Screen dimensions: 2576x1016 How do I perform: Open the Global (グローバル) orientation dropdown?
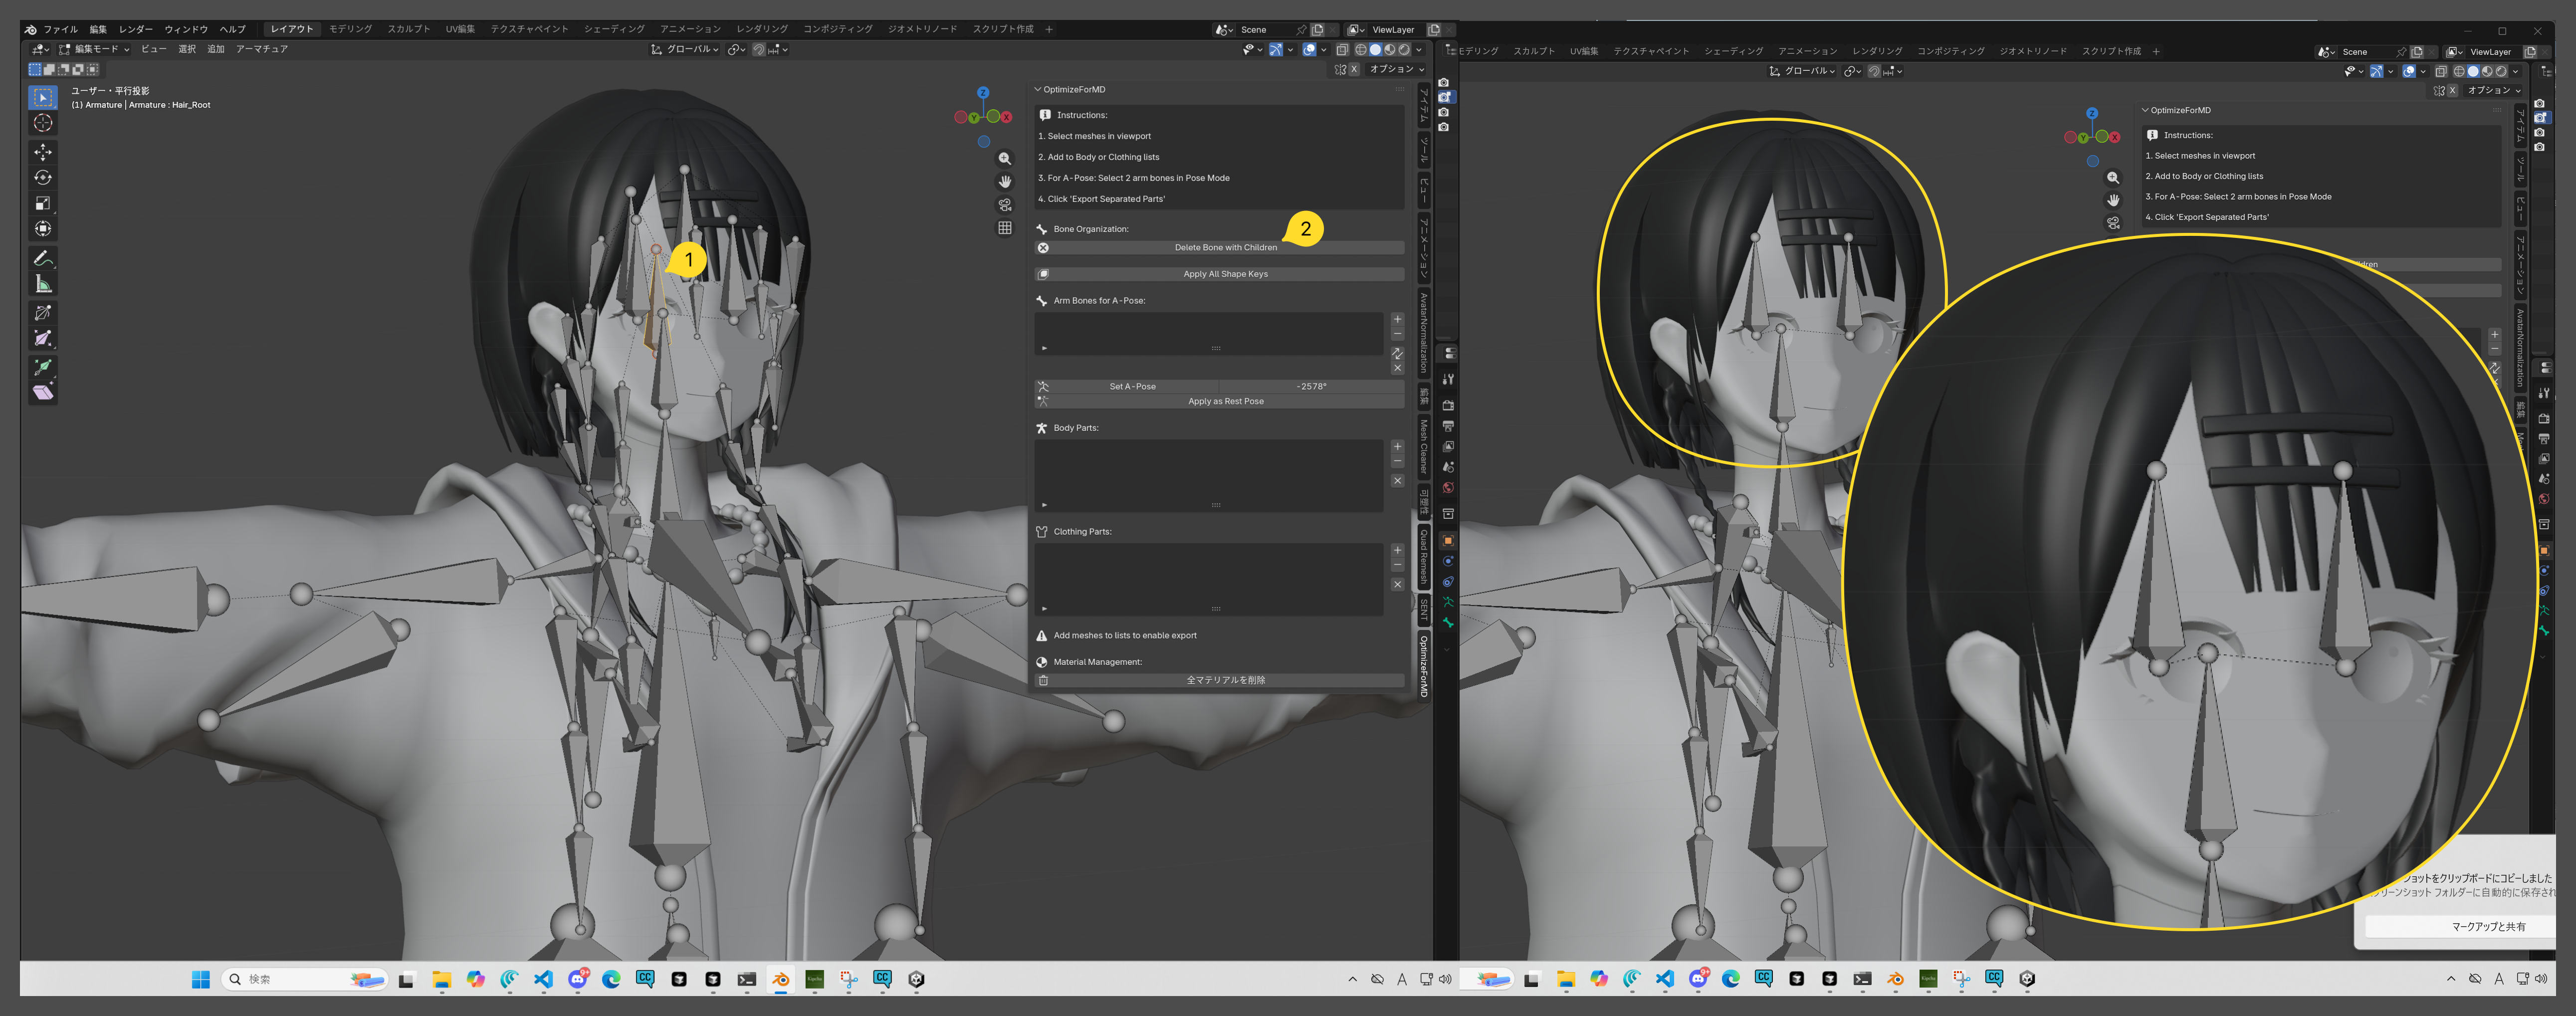pos(686,49)
